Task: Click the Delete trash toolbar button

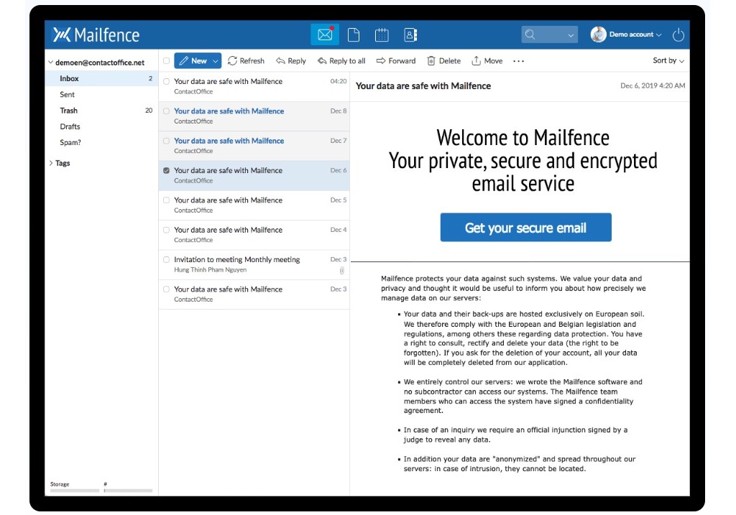Action: coord(443,61)
